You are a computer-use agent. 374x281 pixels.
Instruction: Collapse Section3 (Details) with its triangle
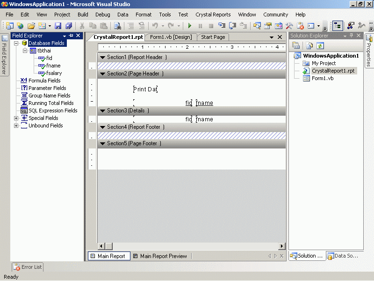[x=102, y=111]
